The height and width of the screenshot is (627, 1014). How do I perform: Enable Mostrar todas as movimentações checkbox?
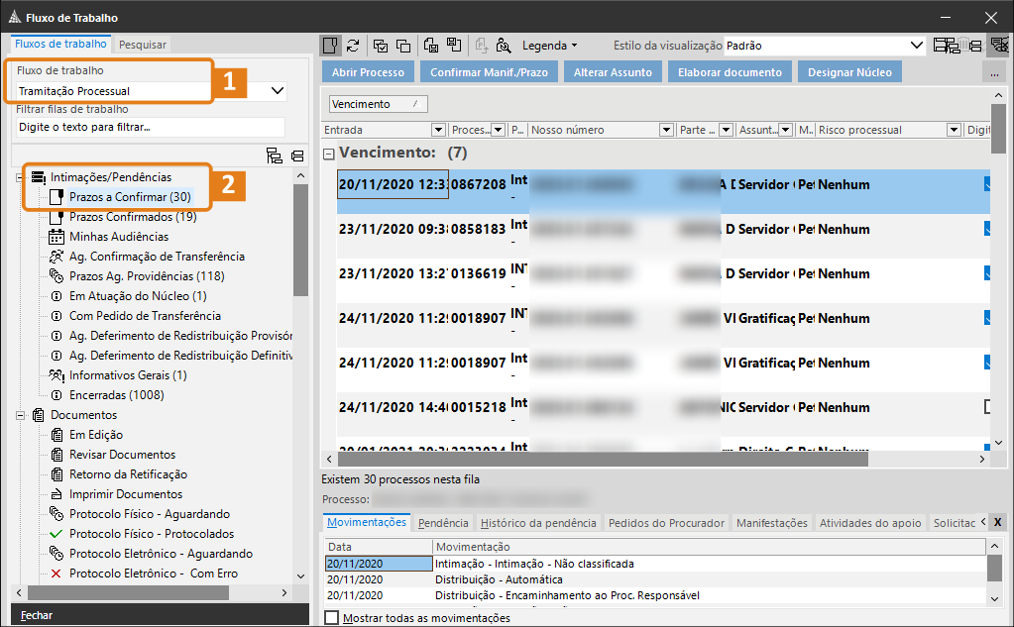332,618
